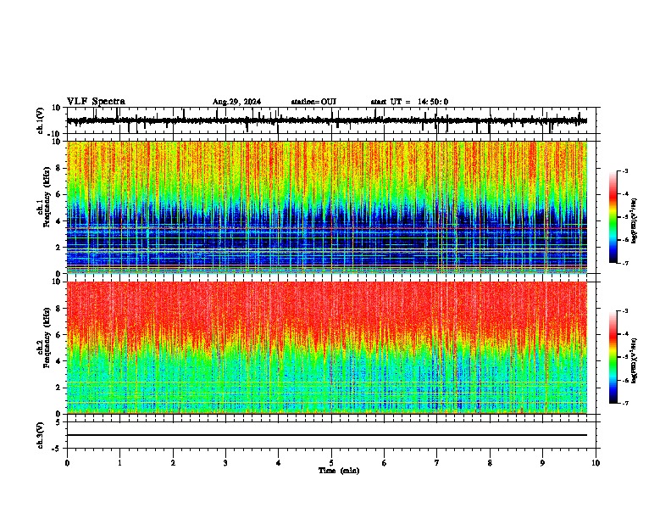Click the ch.2 'Frequency (kHz)' axis label
The height and width of the screenshot is (519, 671).
pyautogui.click(x=47, y=338)
